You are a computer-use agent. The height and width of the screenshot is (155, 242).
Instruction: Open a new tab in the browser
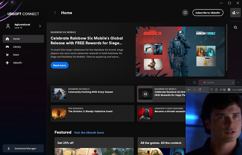coord(239,83)
